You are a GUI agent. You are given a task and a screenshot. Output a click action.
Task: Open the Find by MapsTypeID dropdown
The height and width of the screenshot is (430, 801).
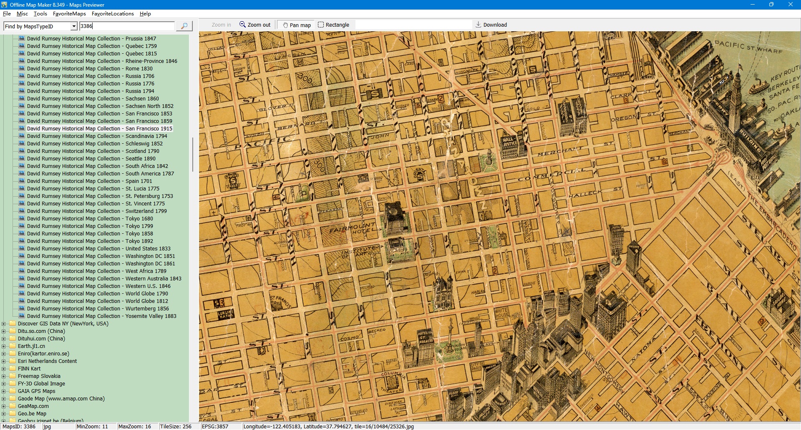click(x=74, y=26)
